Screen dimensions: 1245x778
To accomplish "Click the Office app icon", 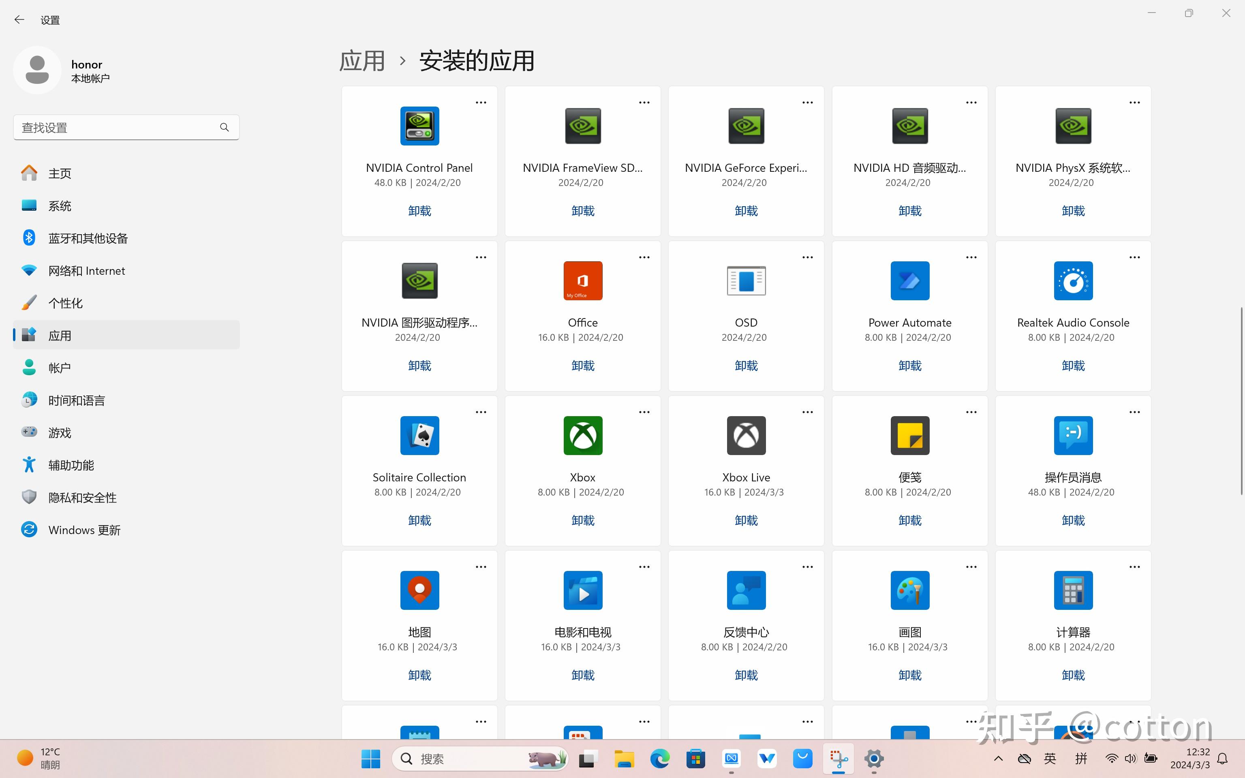I will click(583, 281).
